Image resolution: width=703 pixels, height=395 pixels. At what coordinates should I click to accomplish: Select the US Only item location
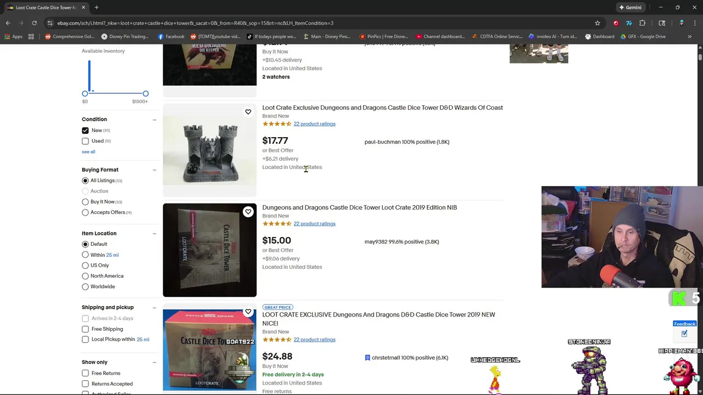tap(85, 266)
